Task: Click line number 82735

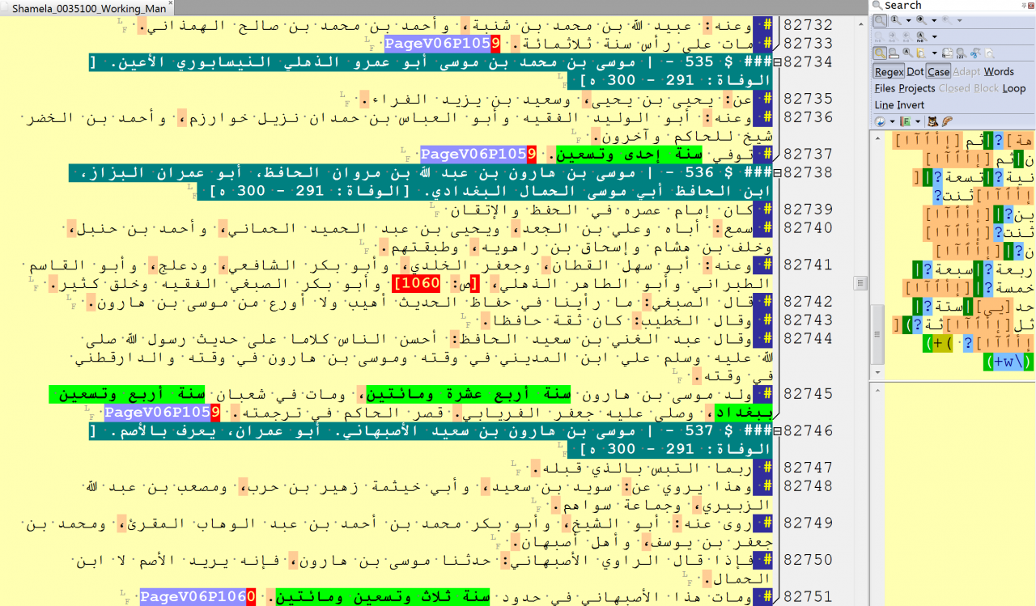Action: pyautogui.click(x=808, y=99)
